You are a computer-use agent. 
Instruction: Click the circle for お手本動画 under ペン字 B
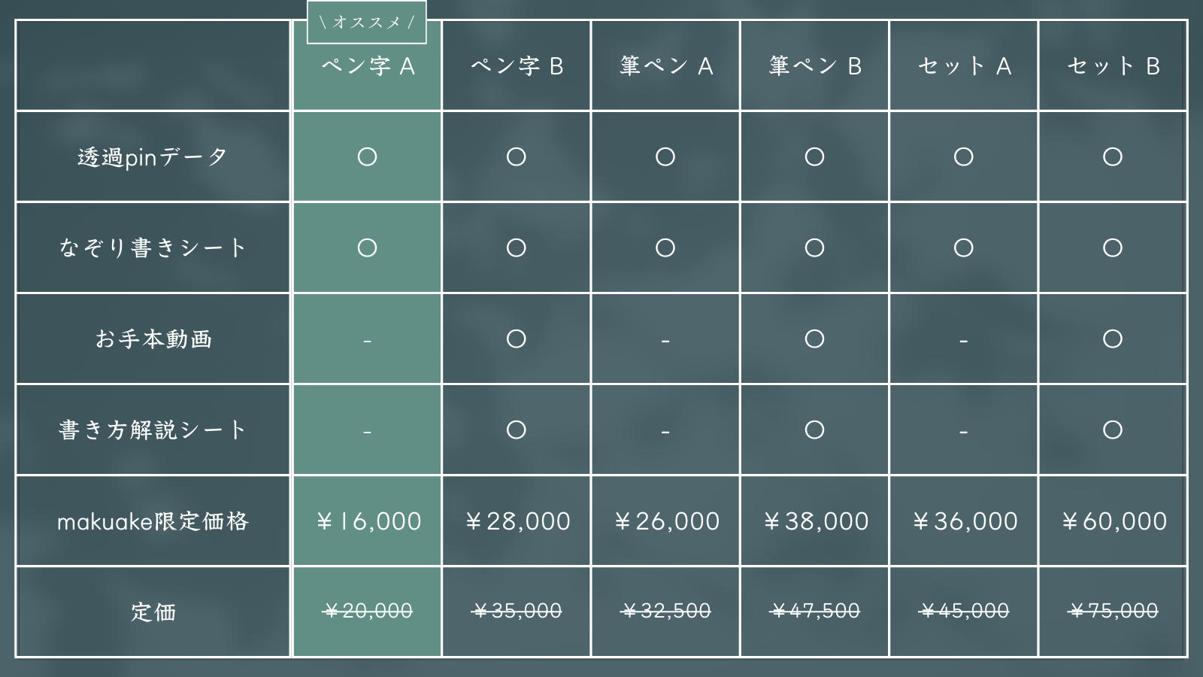pyautogui.click(x=517, y=339)
